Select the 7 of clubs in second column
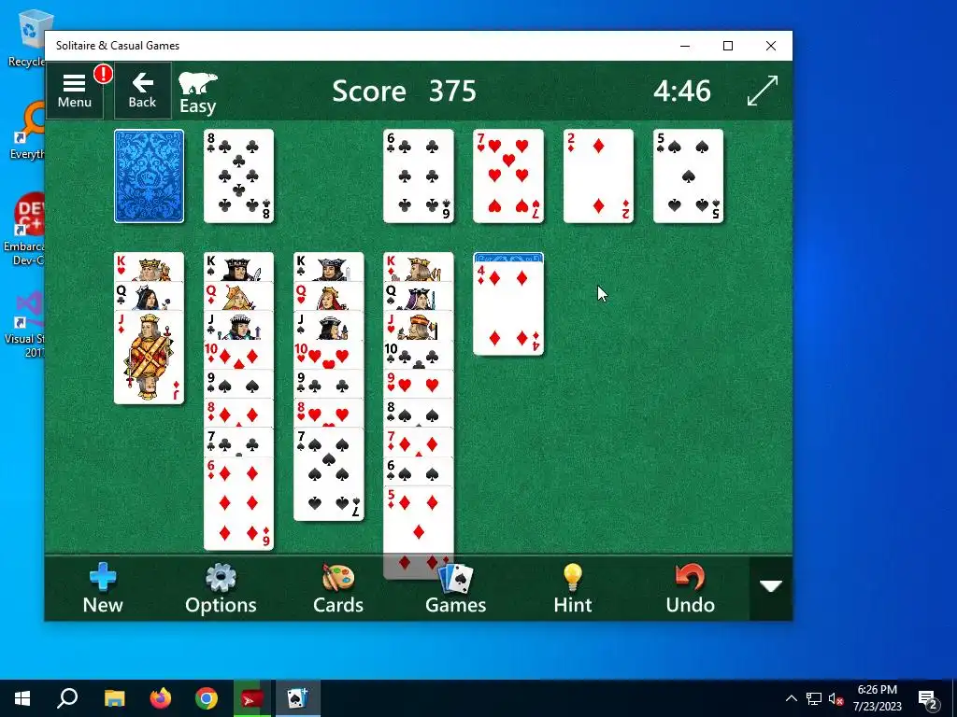The image size is (957, 717). coord(238,443)
